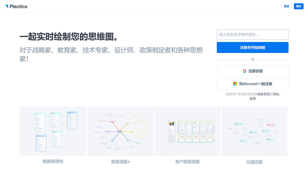This screenshot has height=173, width=308.
Task: Click the Plectica brand name text
Action: pos(18,6)
